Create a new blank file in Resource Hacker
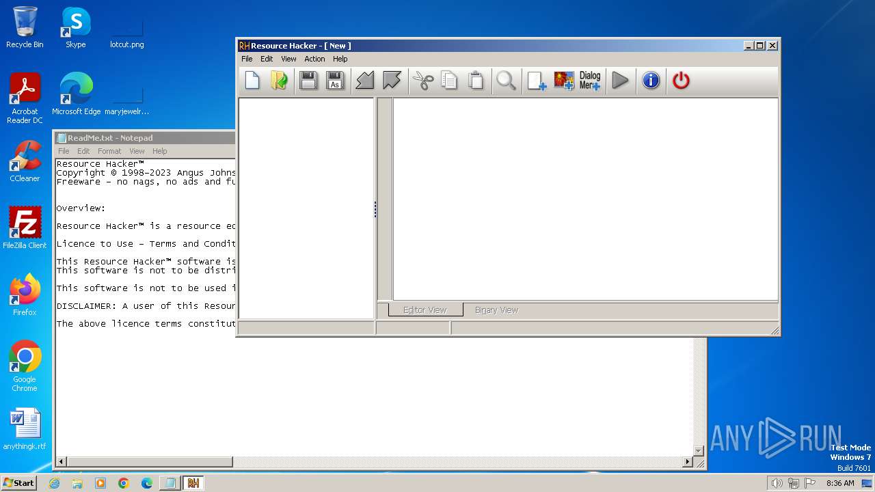The width and height of the screenshot is (875, 492). coord(253,81)
